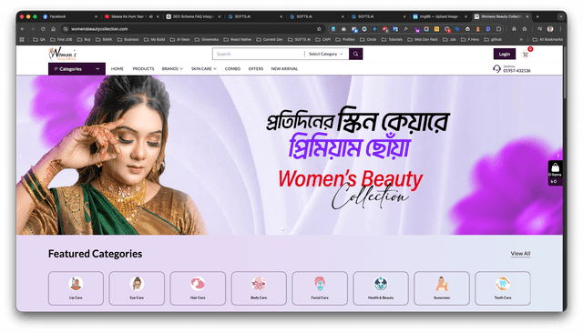Click the browser forward arrow
The image size is (583, 333).
[33, 29]
